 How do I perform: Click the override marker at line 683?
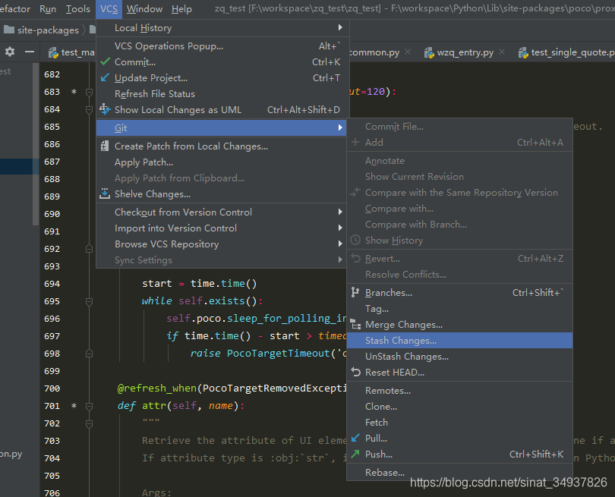74,92
